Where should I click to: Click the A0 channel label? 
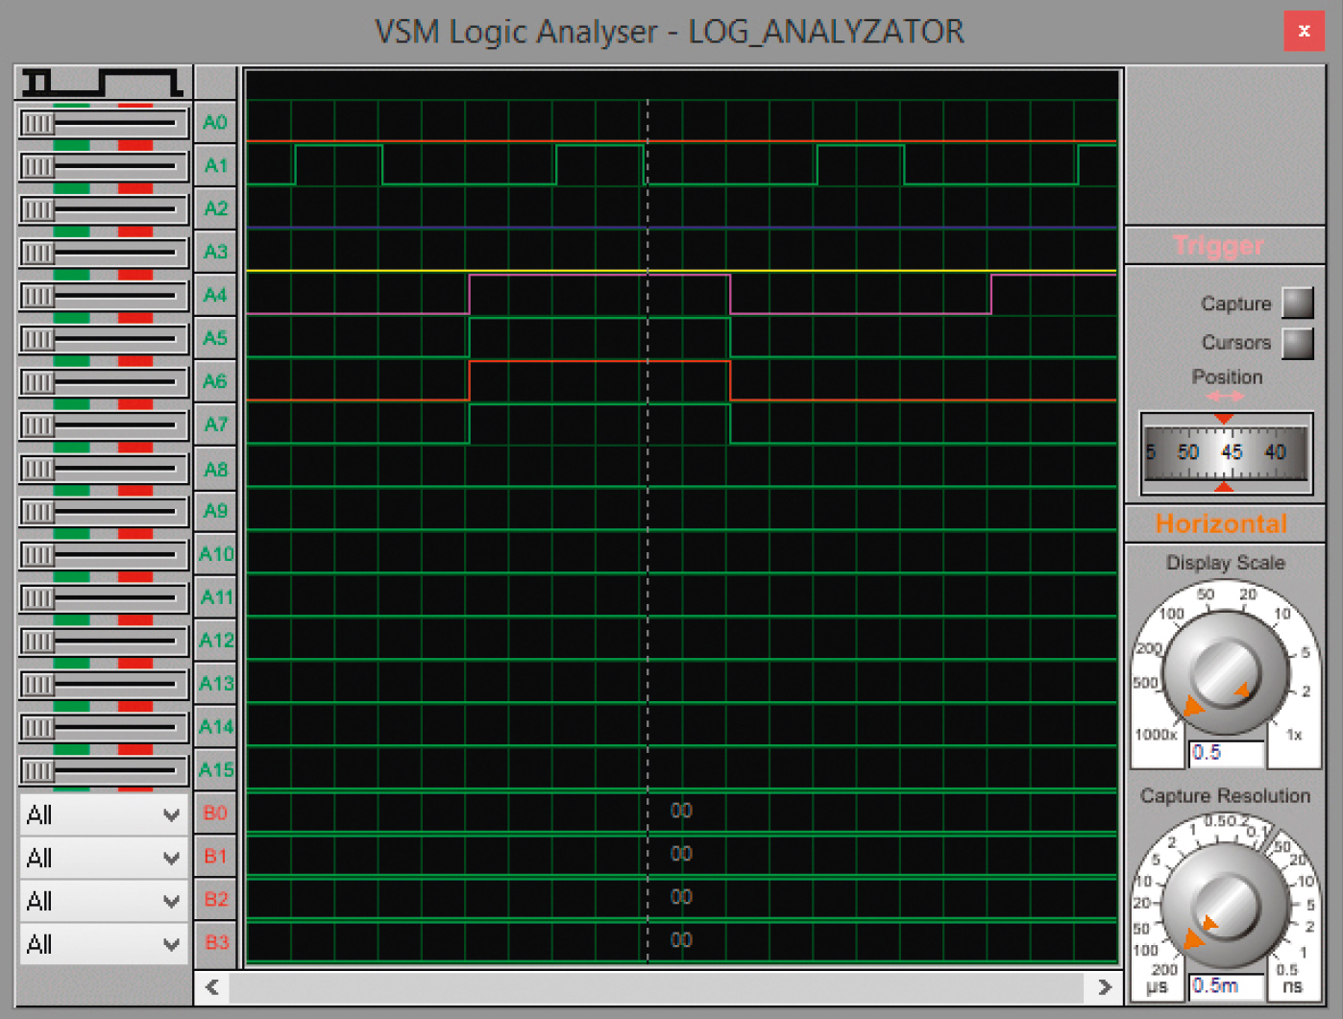215,122
